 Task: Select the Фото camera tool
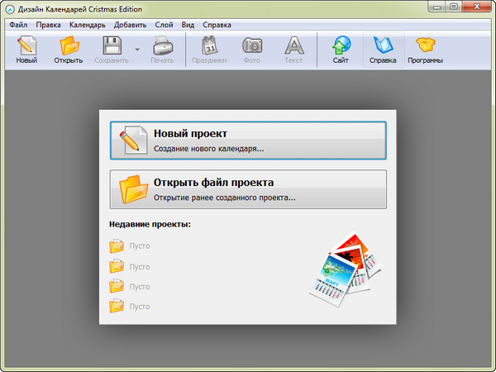coord(251,46)
